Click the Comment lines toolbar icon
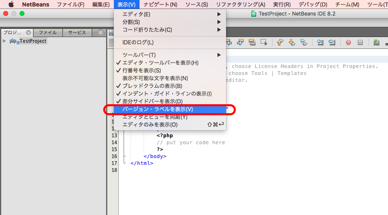 (376, 42)
